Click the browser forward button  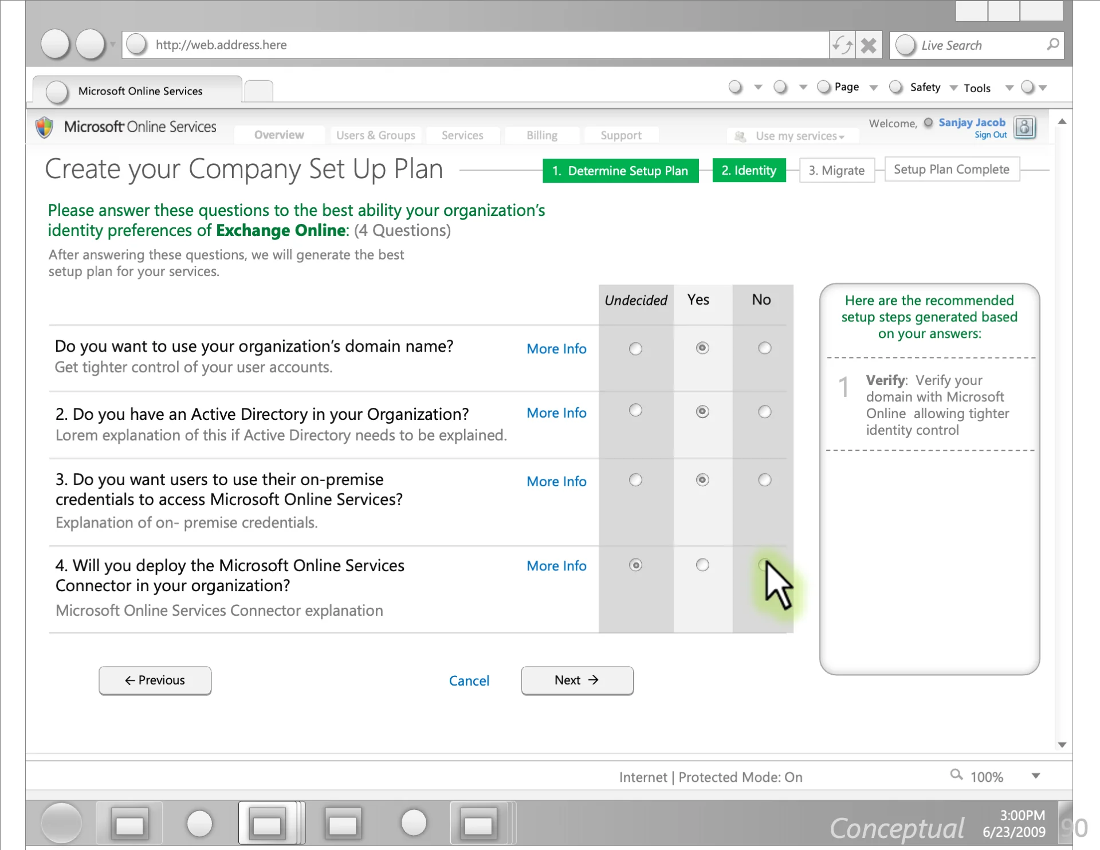91,45
